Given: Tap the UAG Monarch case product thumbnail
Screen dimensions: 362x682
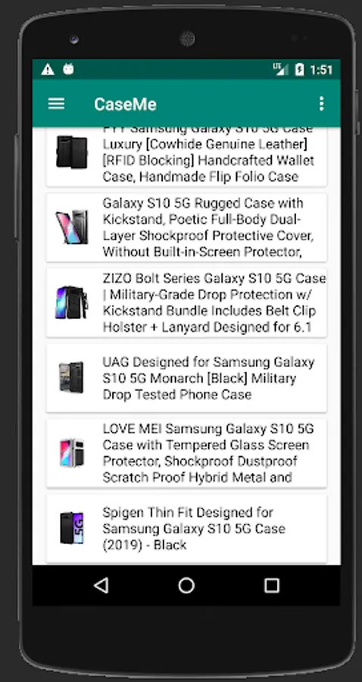Looking at the screenshot, I should coord(72,377).
